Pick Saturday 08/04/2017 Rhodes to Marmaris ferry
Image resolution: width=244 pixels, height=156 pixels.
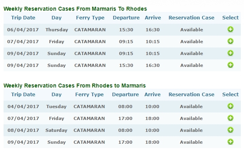pyautogui.click(x=231, y=130)
